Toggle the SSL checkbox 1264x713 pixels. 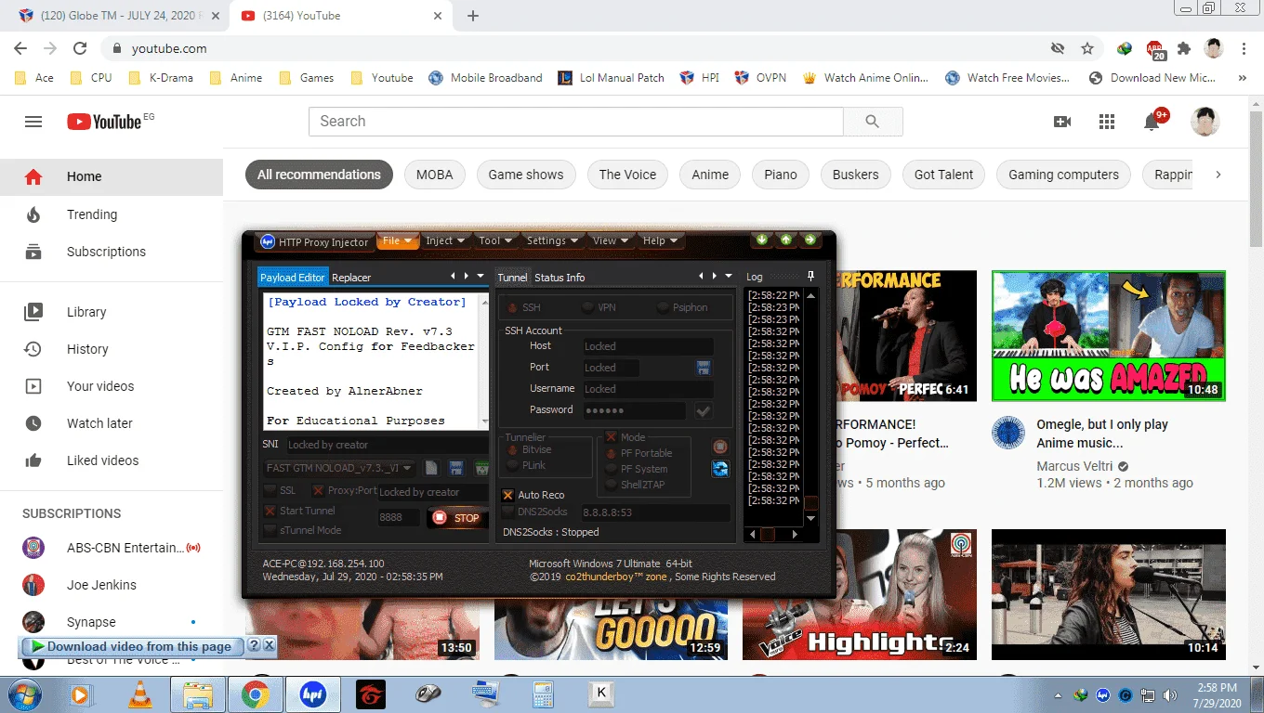pyautogui.click(x=270, y=490)
